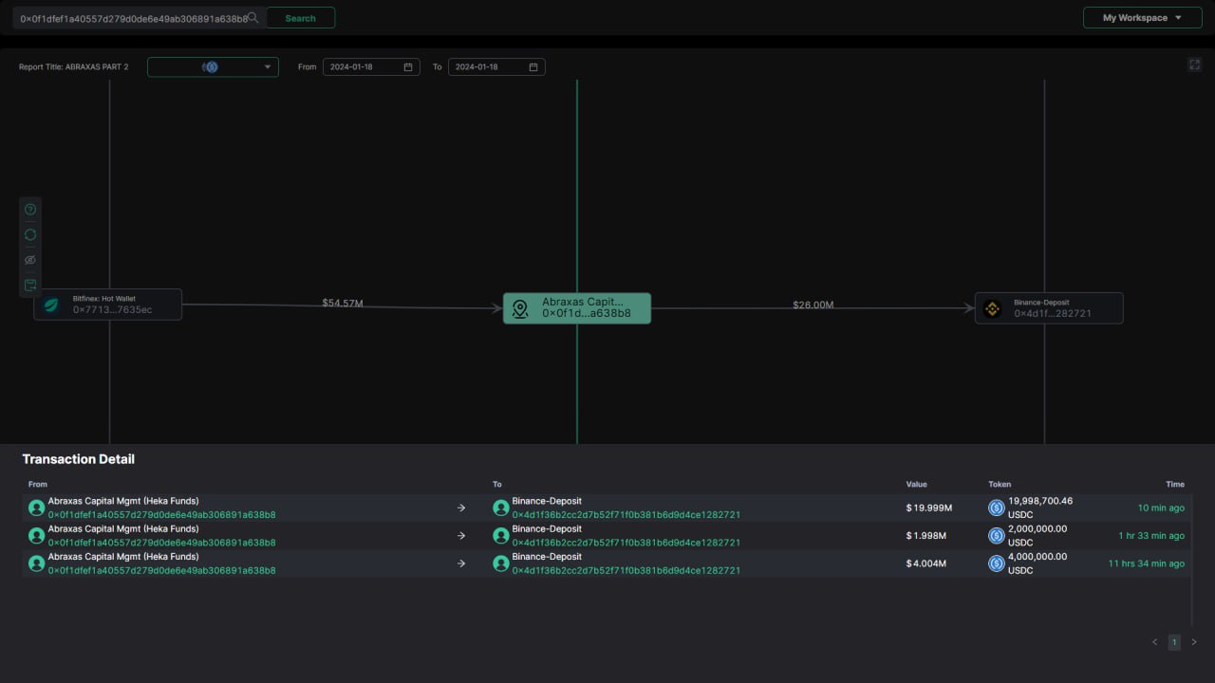
Task: Click the arrow icon in the $4.004M row
Action: pos(461,563)
